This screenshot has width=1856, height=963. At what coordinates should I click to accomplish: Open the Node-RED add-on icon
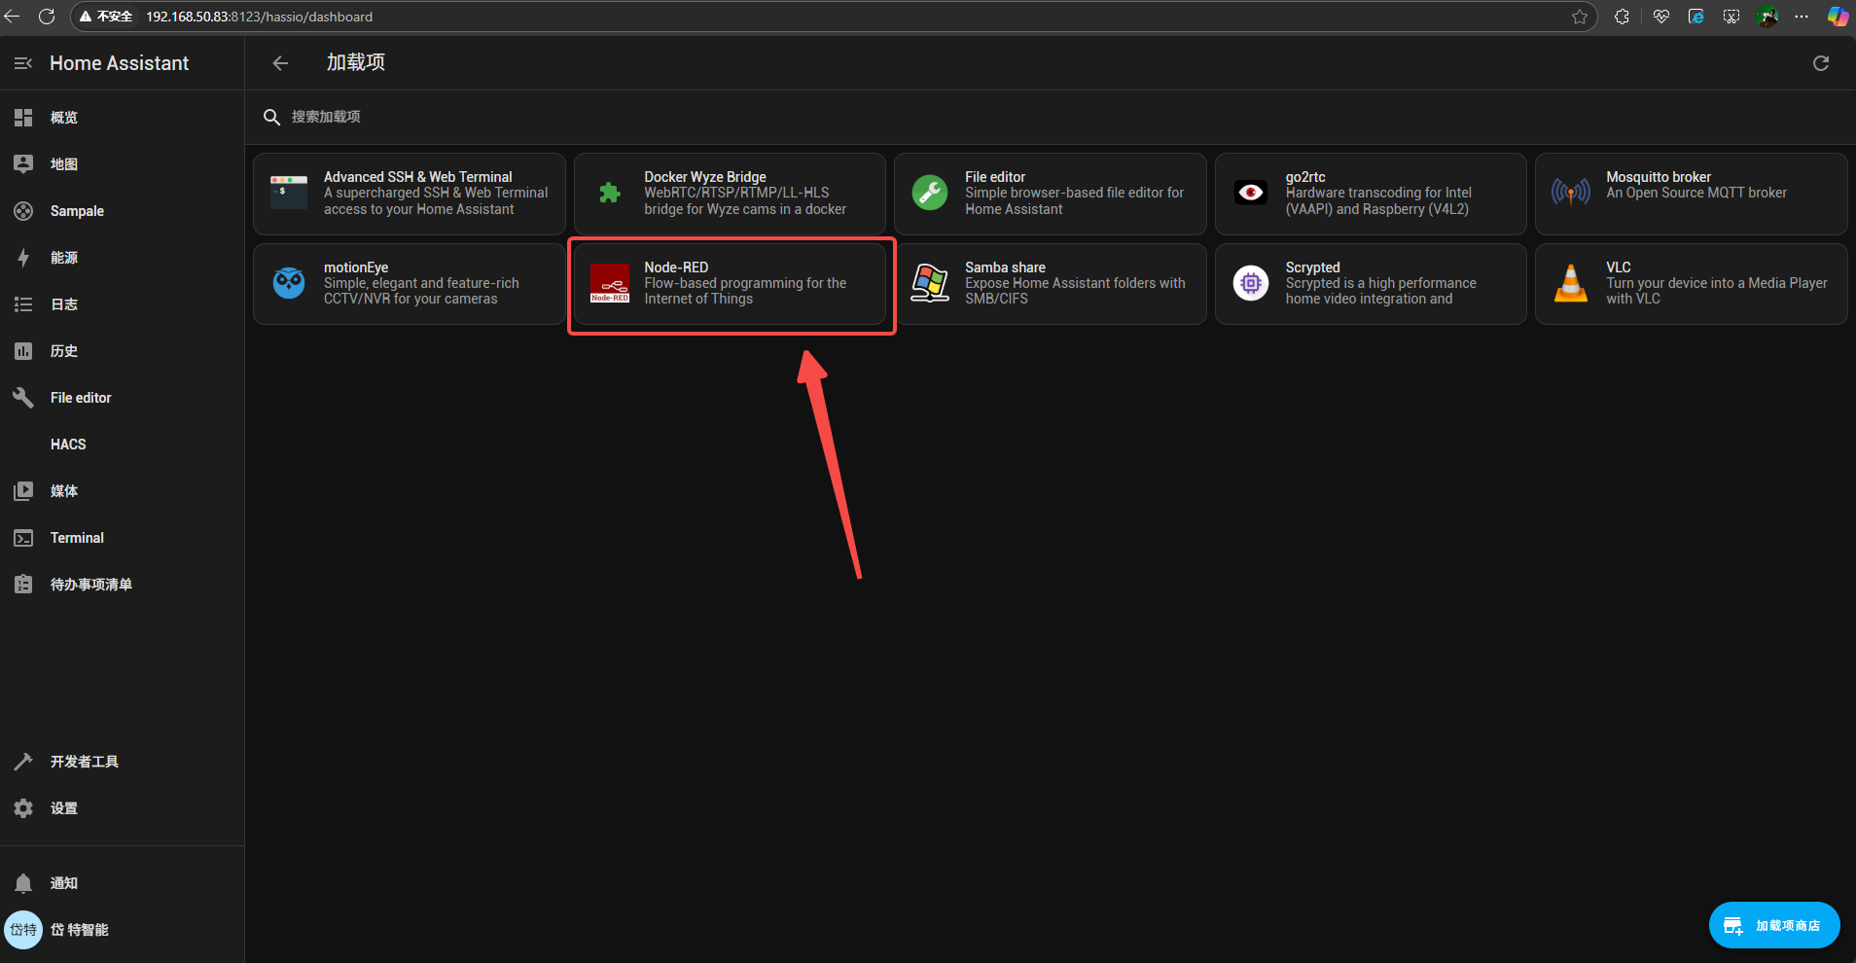click(x=610, y=283)
